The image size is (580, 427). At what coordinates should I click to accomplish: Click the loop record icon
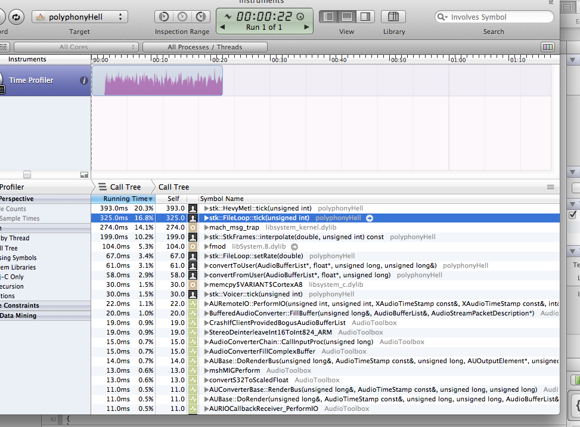click(x=15, y=17)
